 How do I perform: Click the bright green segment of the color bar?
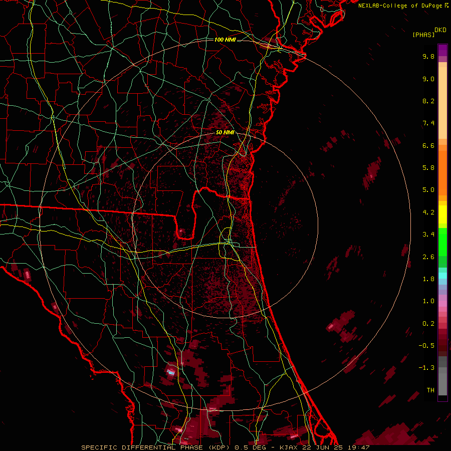(442, 242)
